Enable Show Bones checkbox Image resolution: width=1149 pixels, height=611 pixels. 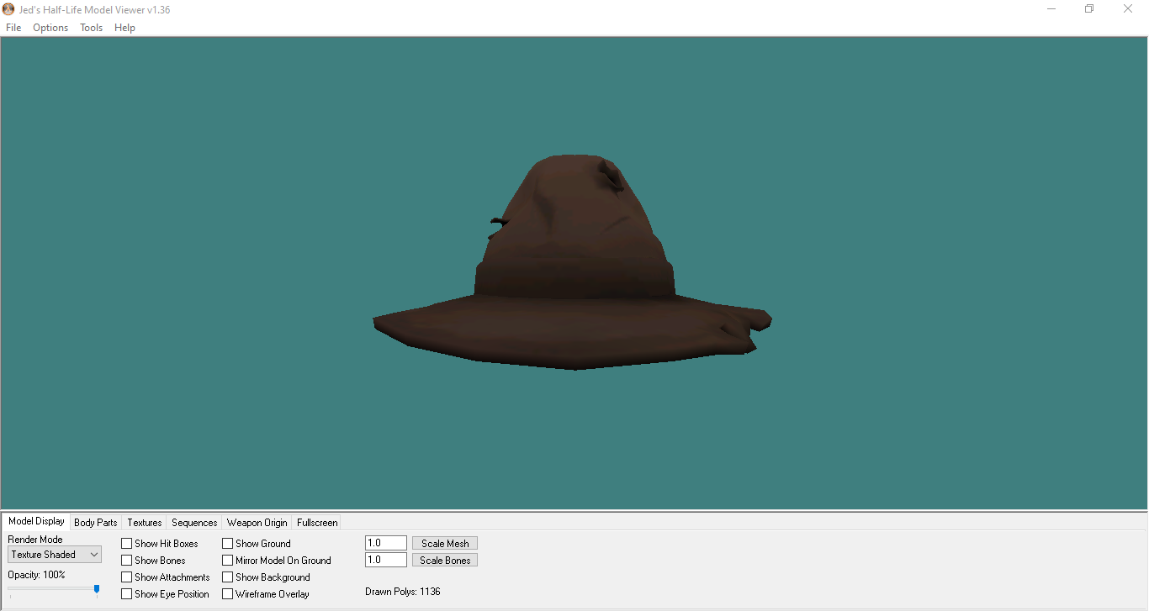pyautogui.click(x=127, y=561)
